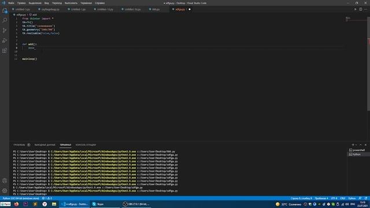This screenshot has height=208, width=370.
Task: Create a new terminal with the plus icon
Action: [x=353, y=145]
